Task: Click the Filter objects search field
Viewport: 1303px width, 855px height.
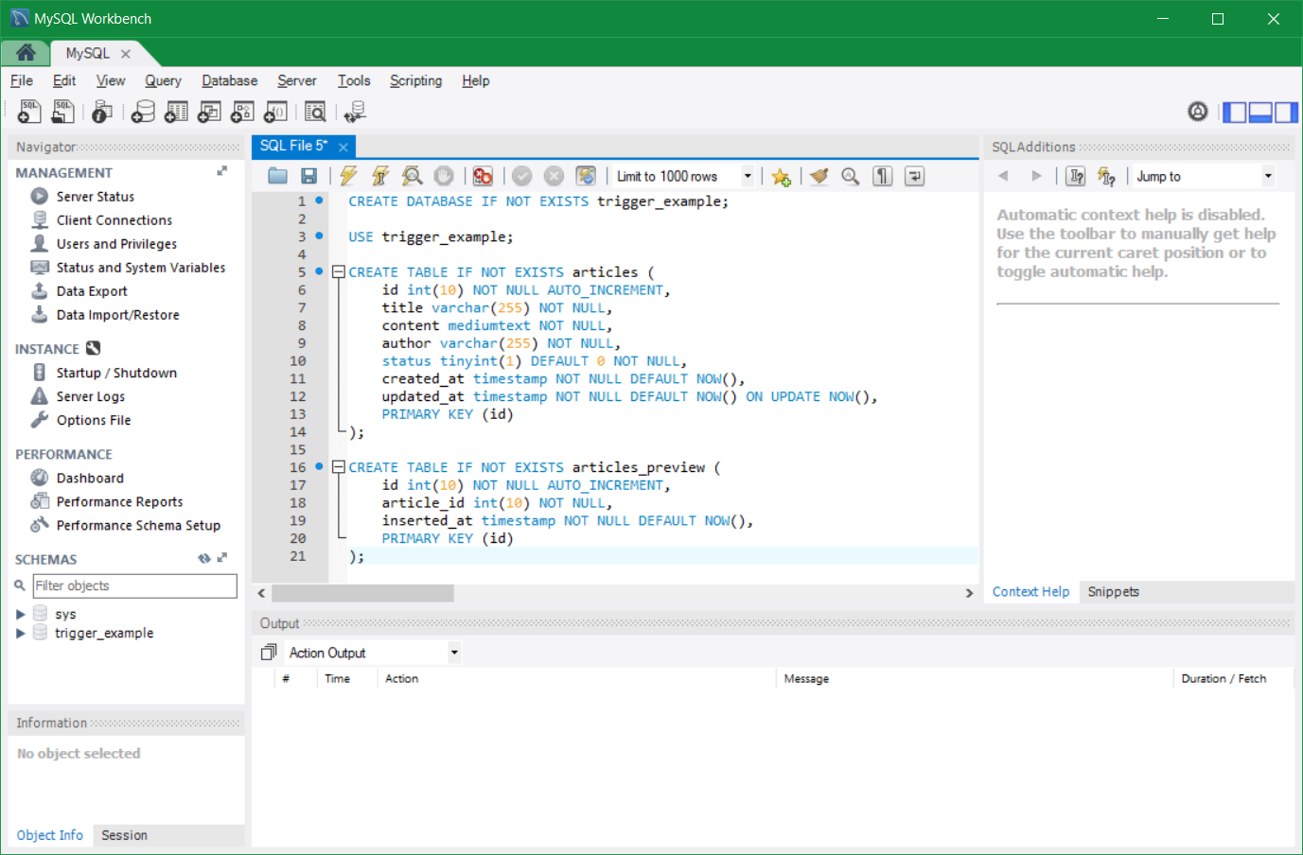Action: click(x=134, y=585)
